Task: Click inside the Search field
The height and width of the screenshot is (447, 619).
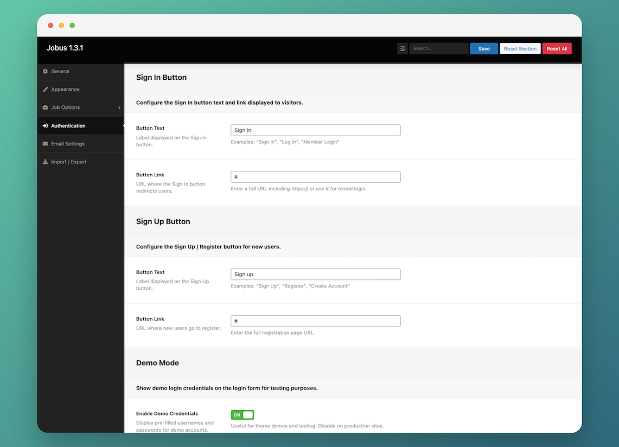Action: (x=438, y=48)
